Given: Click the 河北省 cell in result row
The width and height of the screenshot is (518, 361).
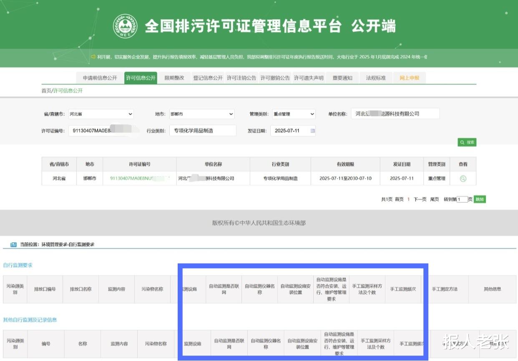Looking at the screenshot, I should pos(59,178).
